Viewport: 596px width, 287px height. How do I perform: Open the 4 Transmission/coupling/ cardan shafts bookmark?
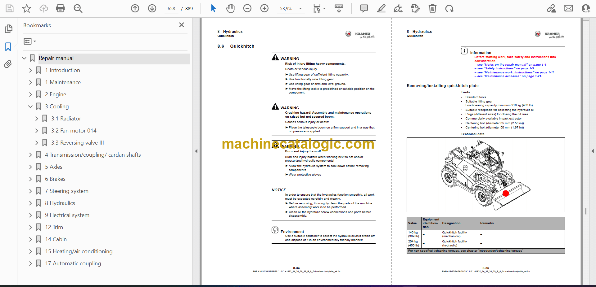tap(93, 155)
